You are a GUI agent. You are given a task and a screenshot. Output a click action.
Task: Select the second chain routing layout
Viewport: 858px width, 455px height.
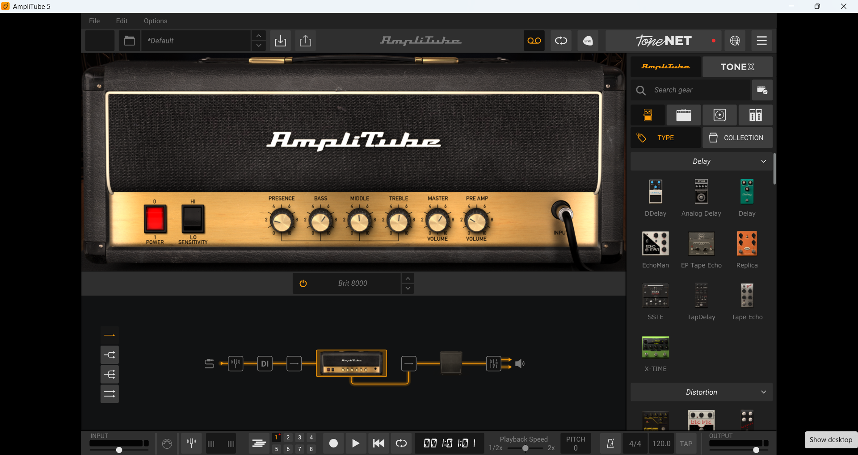pos(109,355)
